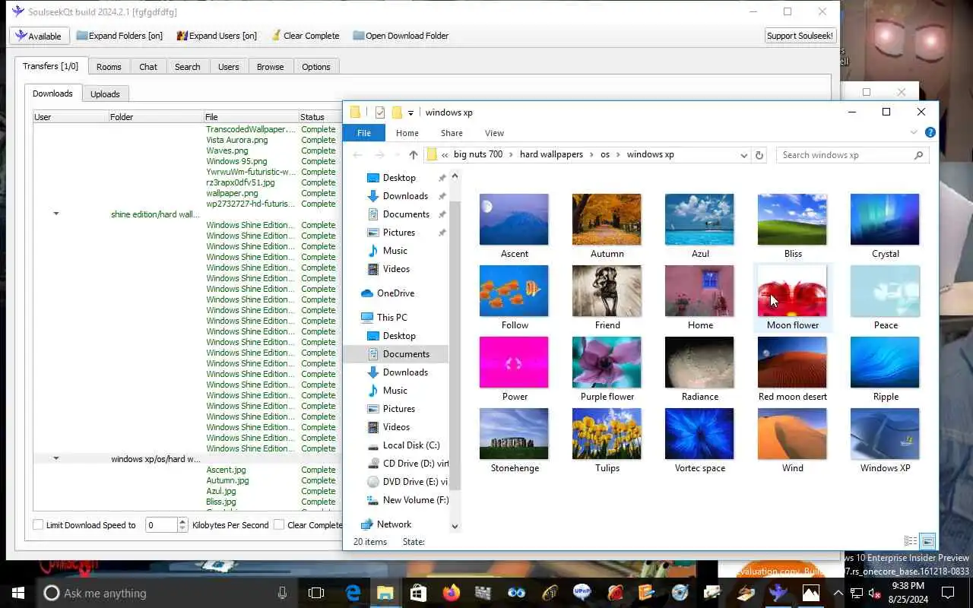This screenshot has height=608, width=973.
Task: Click the Available status button in Soulseek
Action: coord(40,36)
